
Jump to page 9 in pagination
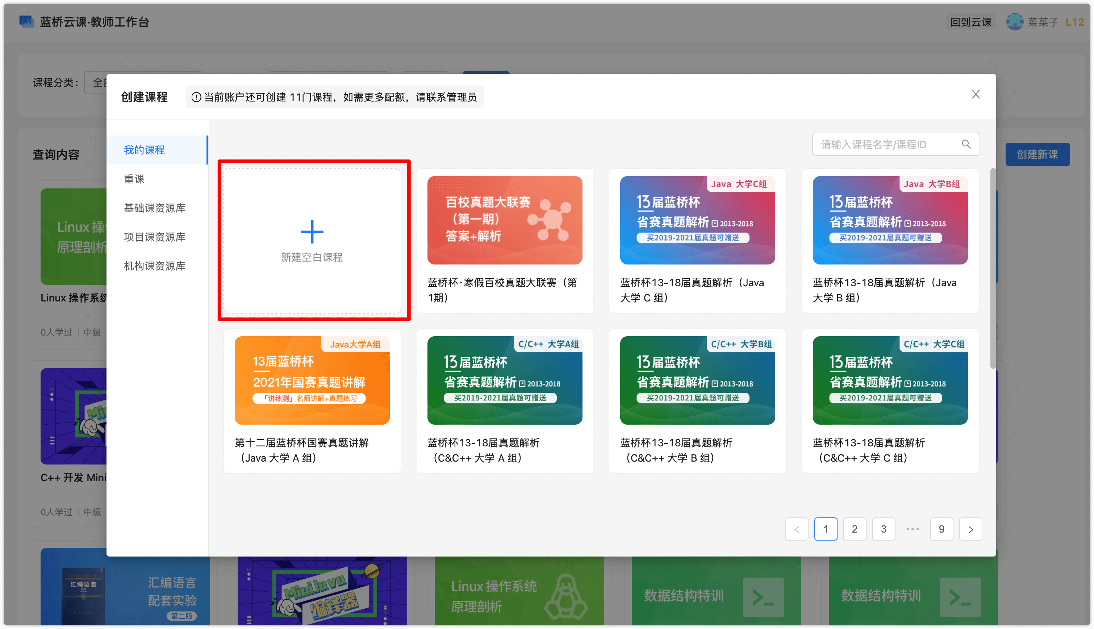941,529
